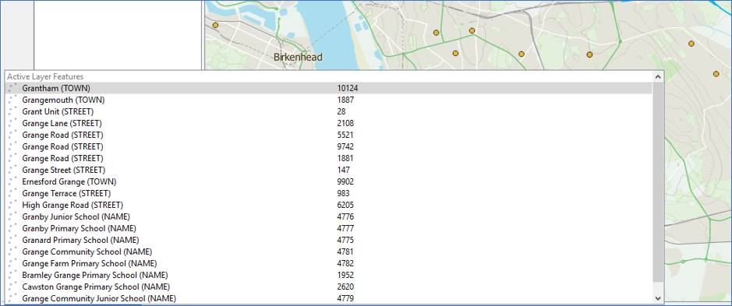The width and height of the screenshot is (732, 306).
Task: Select Grantham (TOWN) row
Action: click(x=329, y=88)
